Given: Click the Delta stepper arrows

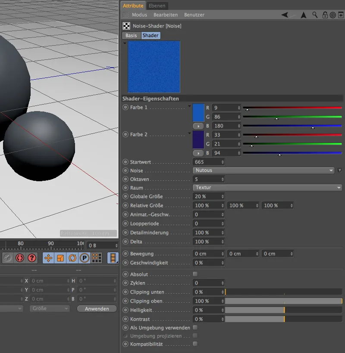Looking at the screenshot, I should click(x=223, y=242).
